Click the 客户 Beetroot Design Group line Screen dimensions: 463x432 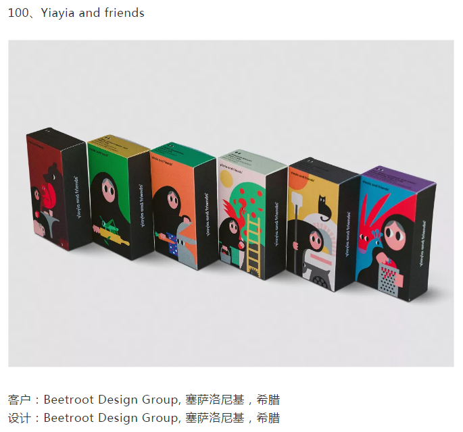[144, 400]
